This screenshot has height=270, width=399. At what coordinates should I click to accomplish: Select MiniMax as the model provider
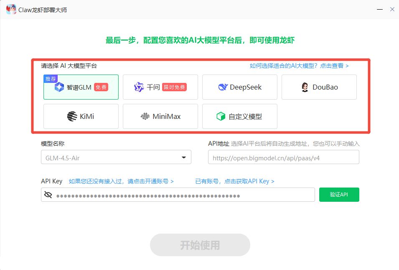pyautogui.click(x=160, y=116)
